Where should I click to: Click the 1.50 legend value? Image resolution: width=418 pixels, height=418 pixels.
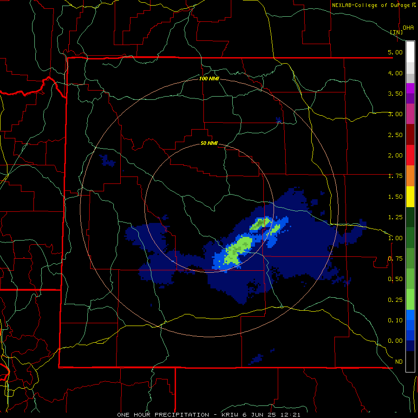(x=395, y=197)
